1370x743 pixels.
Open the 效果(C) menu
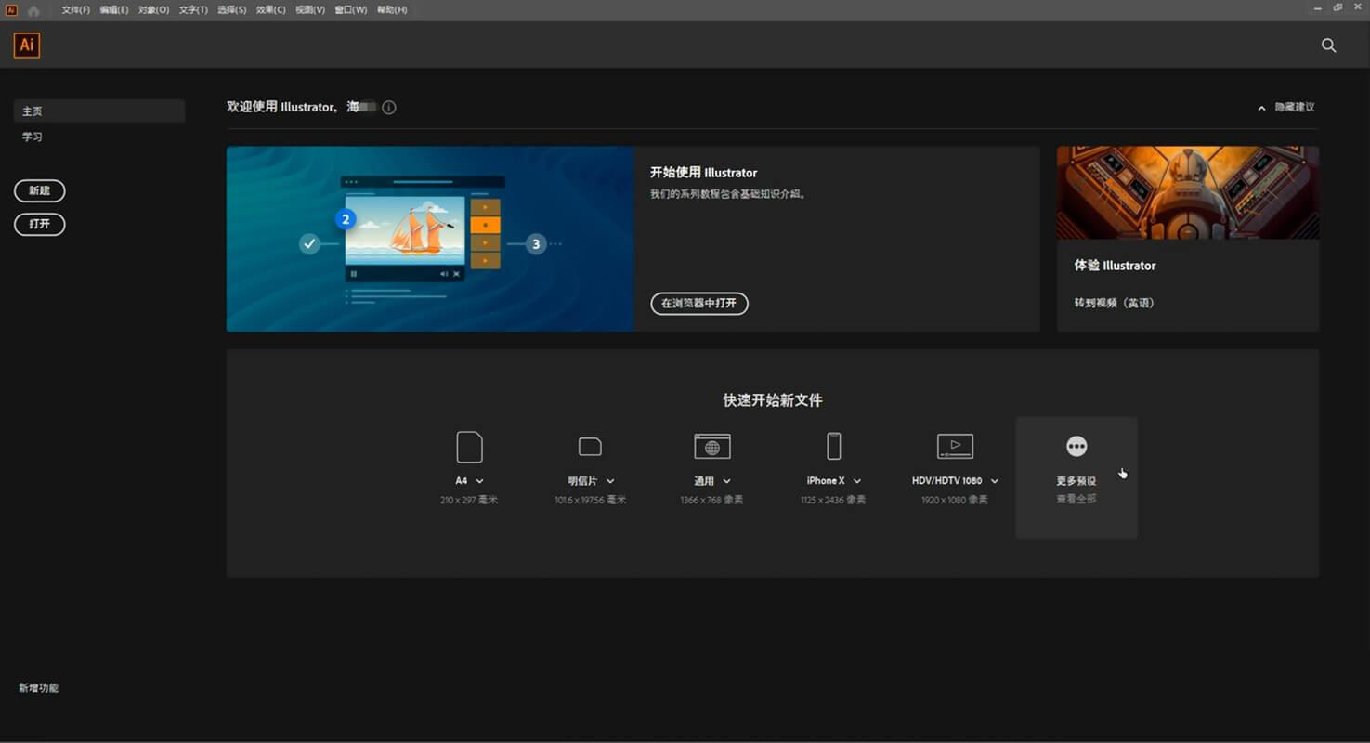271,10
